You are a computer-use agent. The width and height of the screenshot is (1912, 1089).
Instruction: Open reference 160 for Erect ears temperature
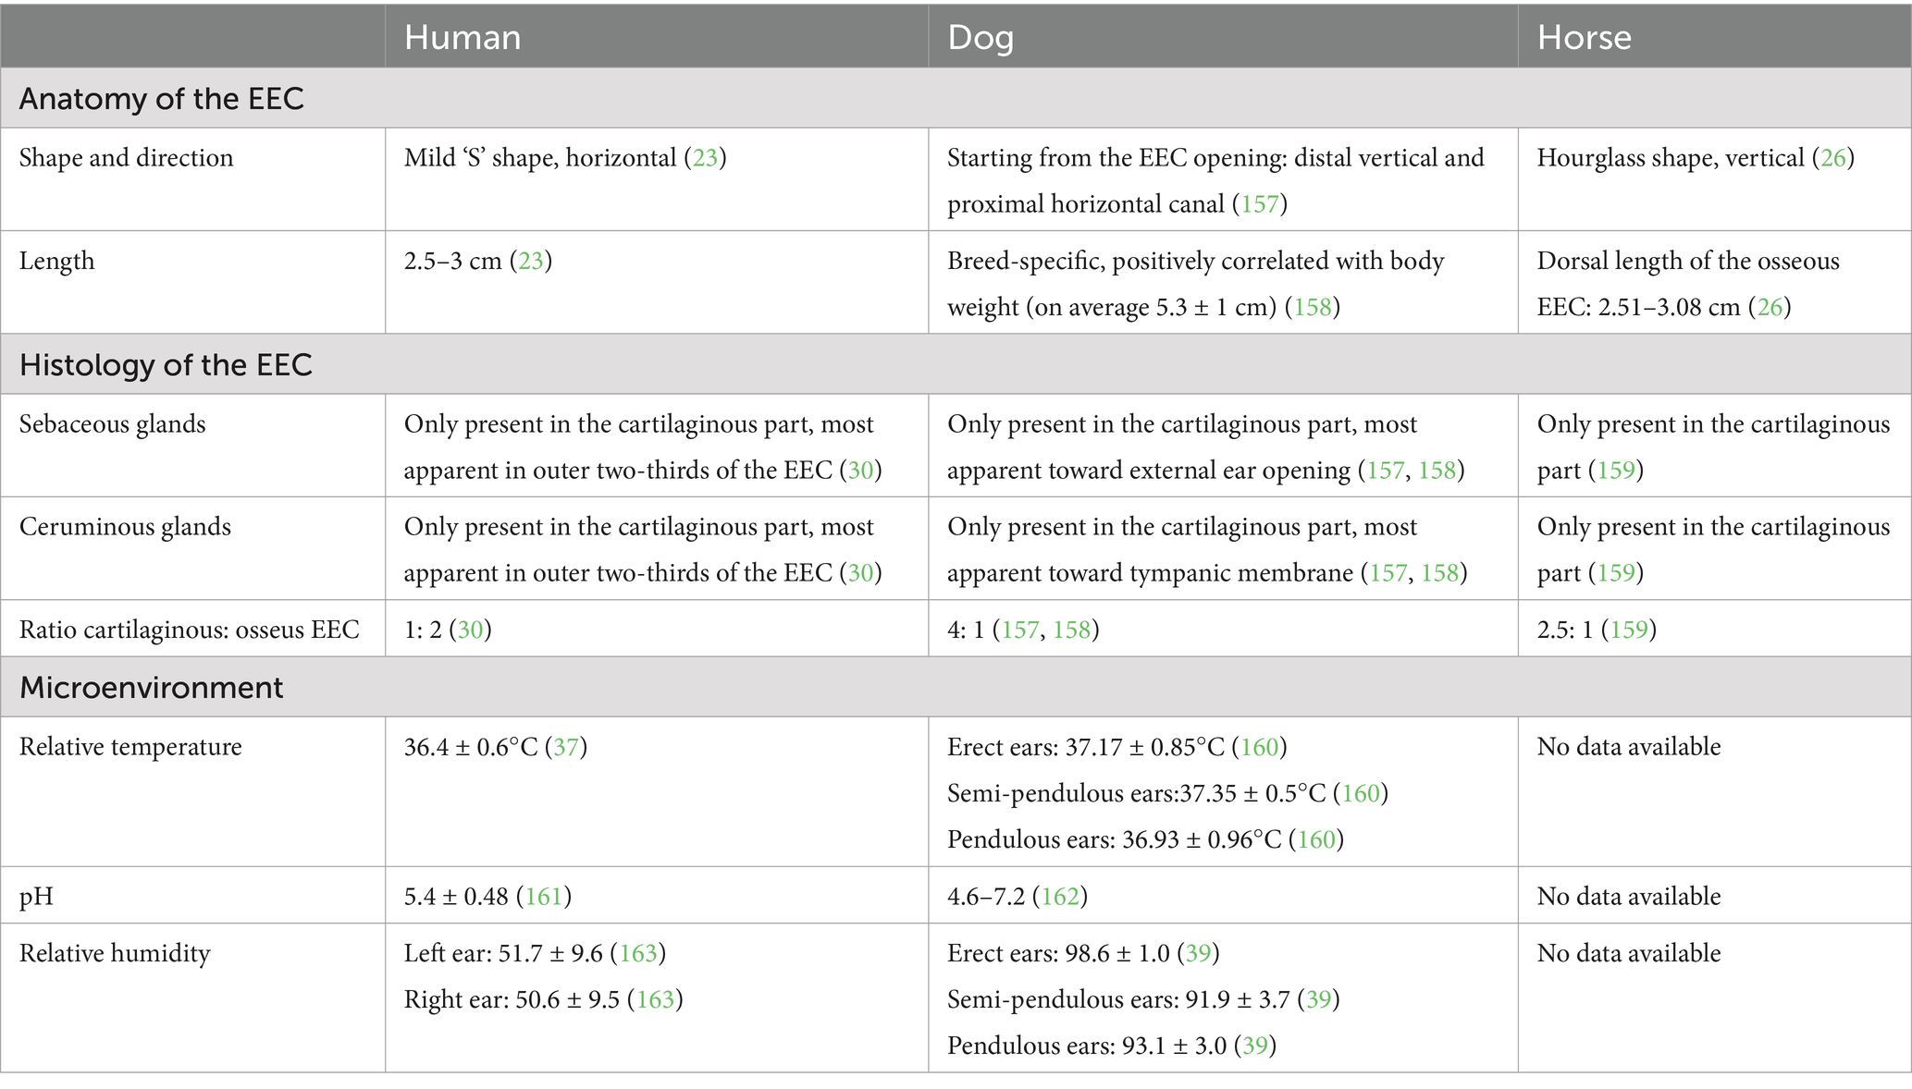[x=1259, y=747]
